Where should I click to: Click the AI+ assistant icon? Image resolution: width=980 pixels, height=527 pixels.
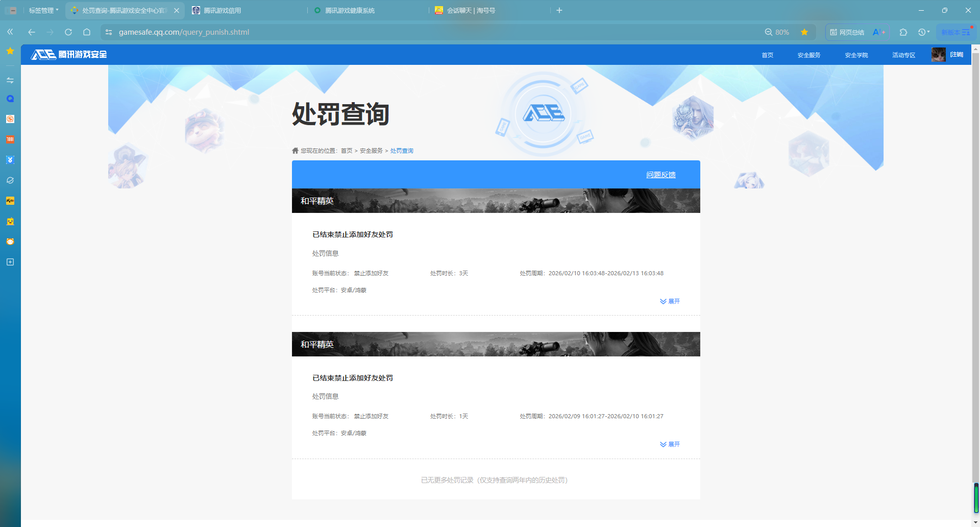[x=879, y=32]
